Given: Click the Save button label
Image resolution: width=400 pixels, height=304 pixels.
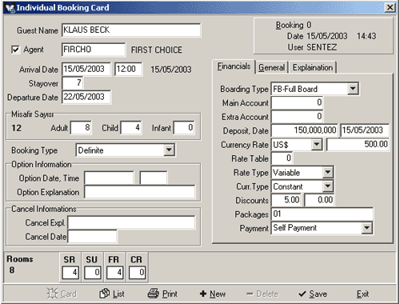Looking at the screenshot, I should pos(318,294).
